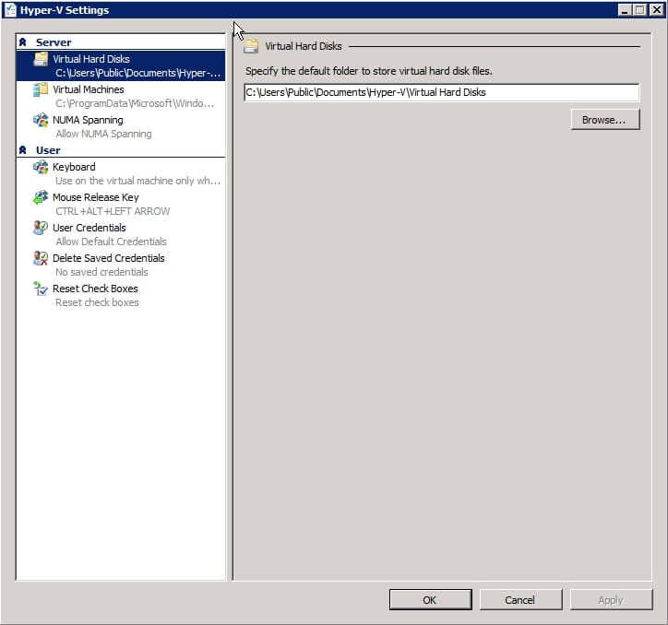
Task: Click the Browse... button
Action: tap(605, 120)
